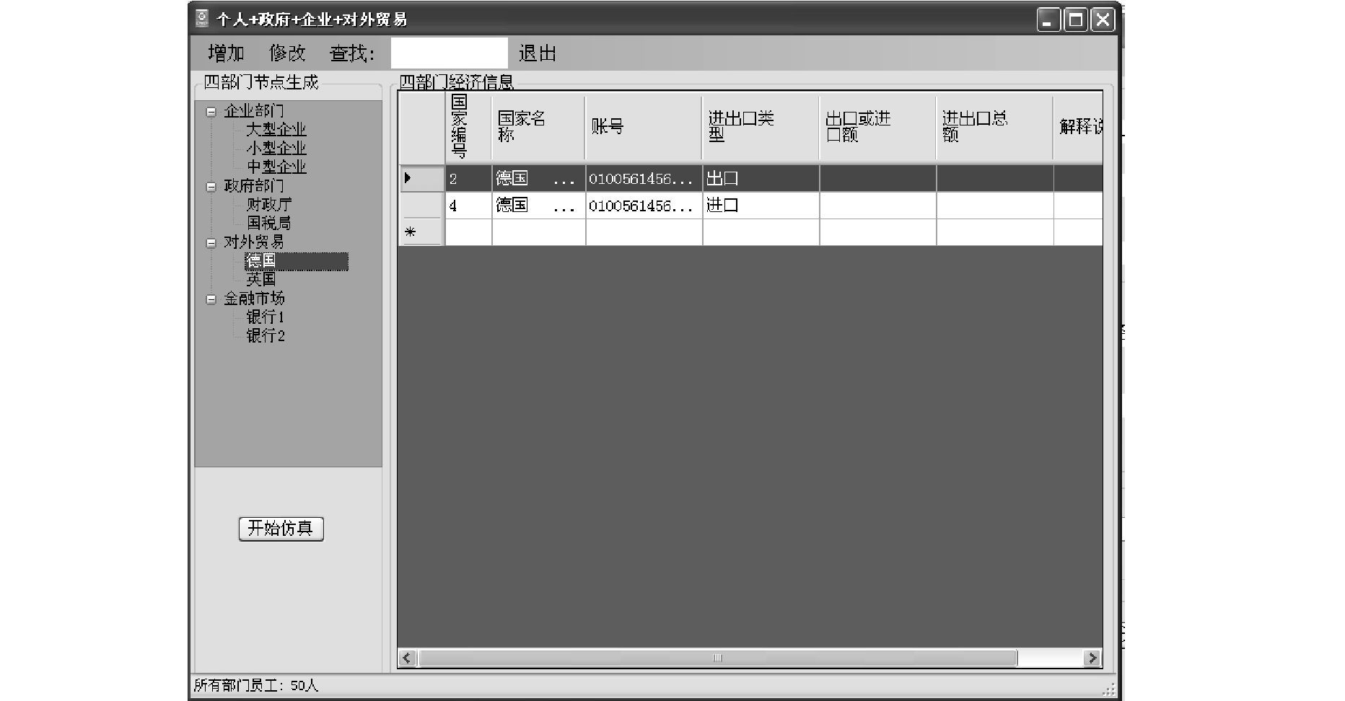This screenshot has height=701, width=1345.
Task: Click the horizontal scrollbar right arrow
Action: coord(1092,658)
